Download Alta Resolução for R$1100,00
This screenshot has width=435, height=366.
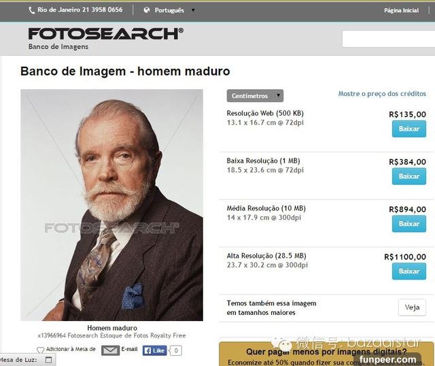[409, 271]
